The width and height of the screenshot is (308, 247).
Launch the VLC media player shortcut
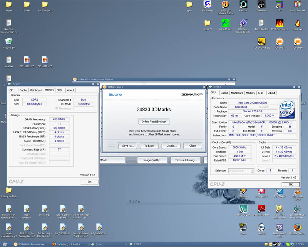[x=297, y=195]
